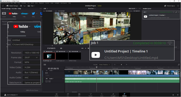Zoom out timeline with minus button
Viewport: 181px width, 97px height.
click(x=115, y=65)
